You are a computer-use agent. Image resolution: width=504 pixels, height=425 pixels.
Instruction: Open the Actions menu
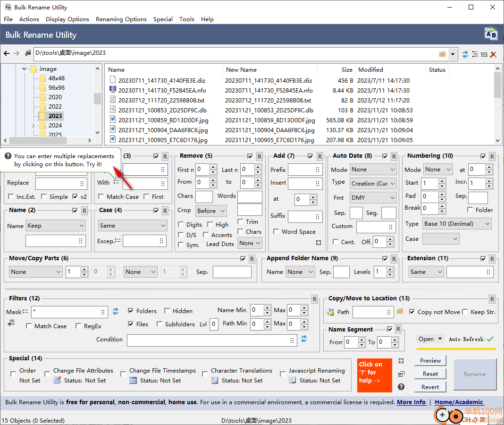tap(29, 19)
